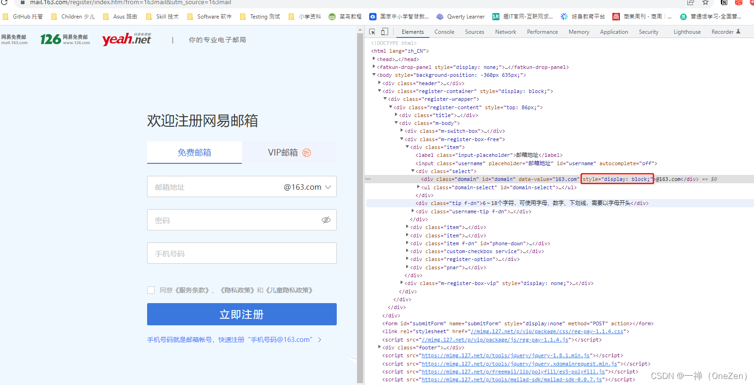Screen dimensions: 754x385
Task: Expand the div class header node
Action: pos(380,83)
